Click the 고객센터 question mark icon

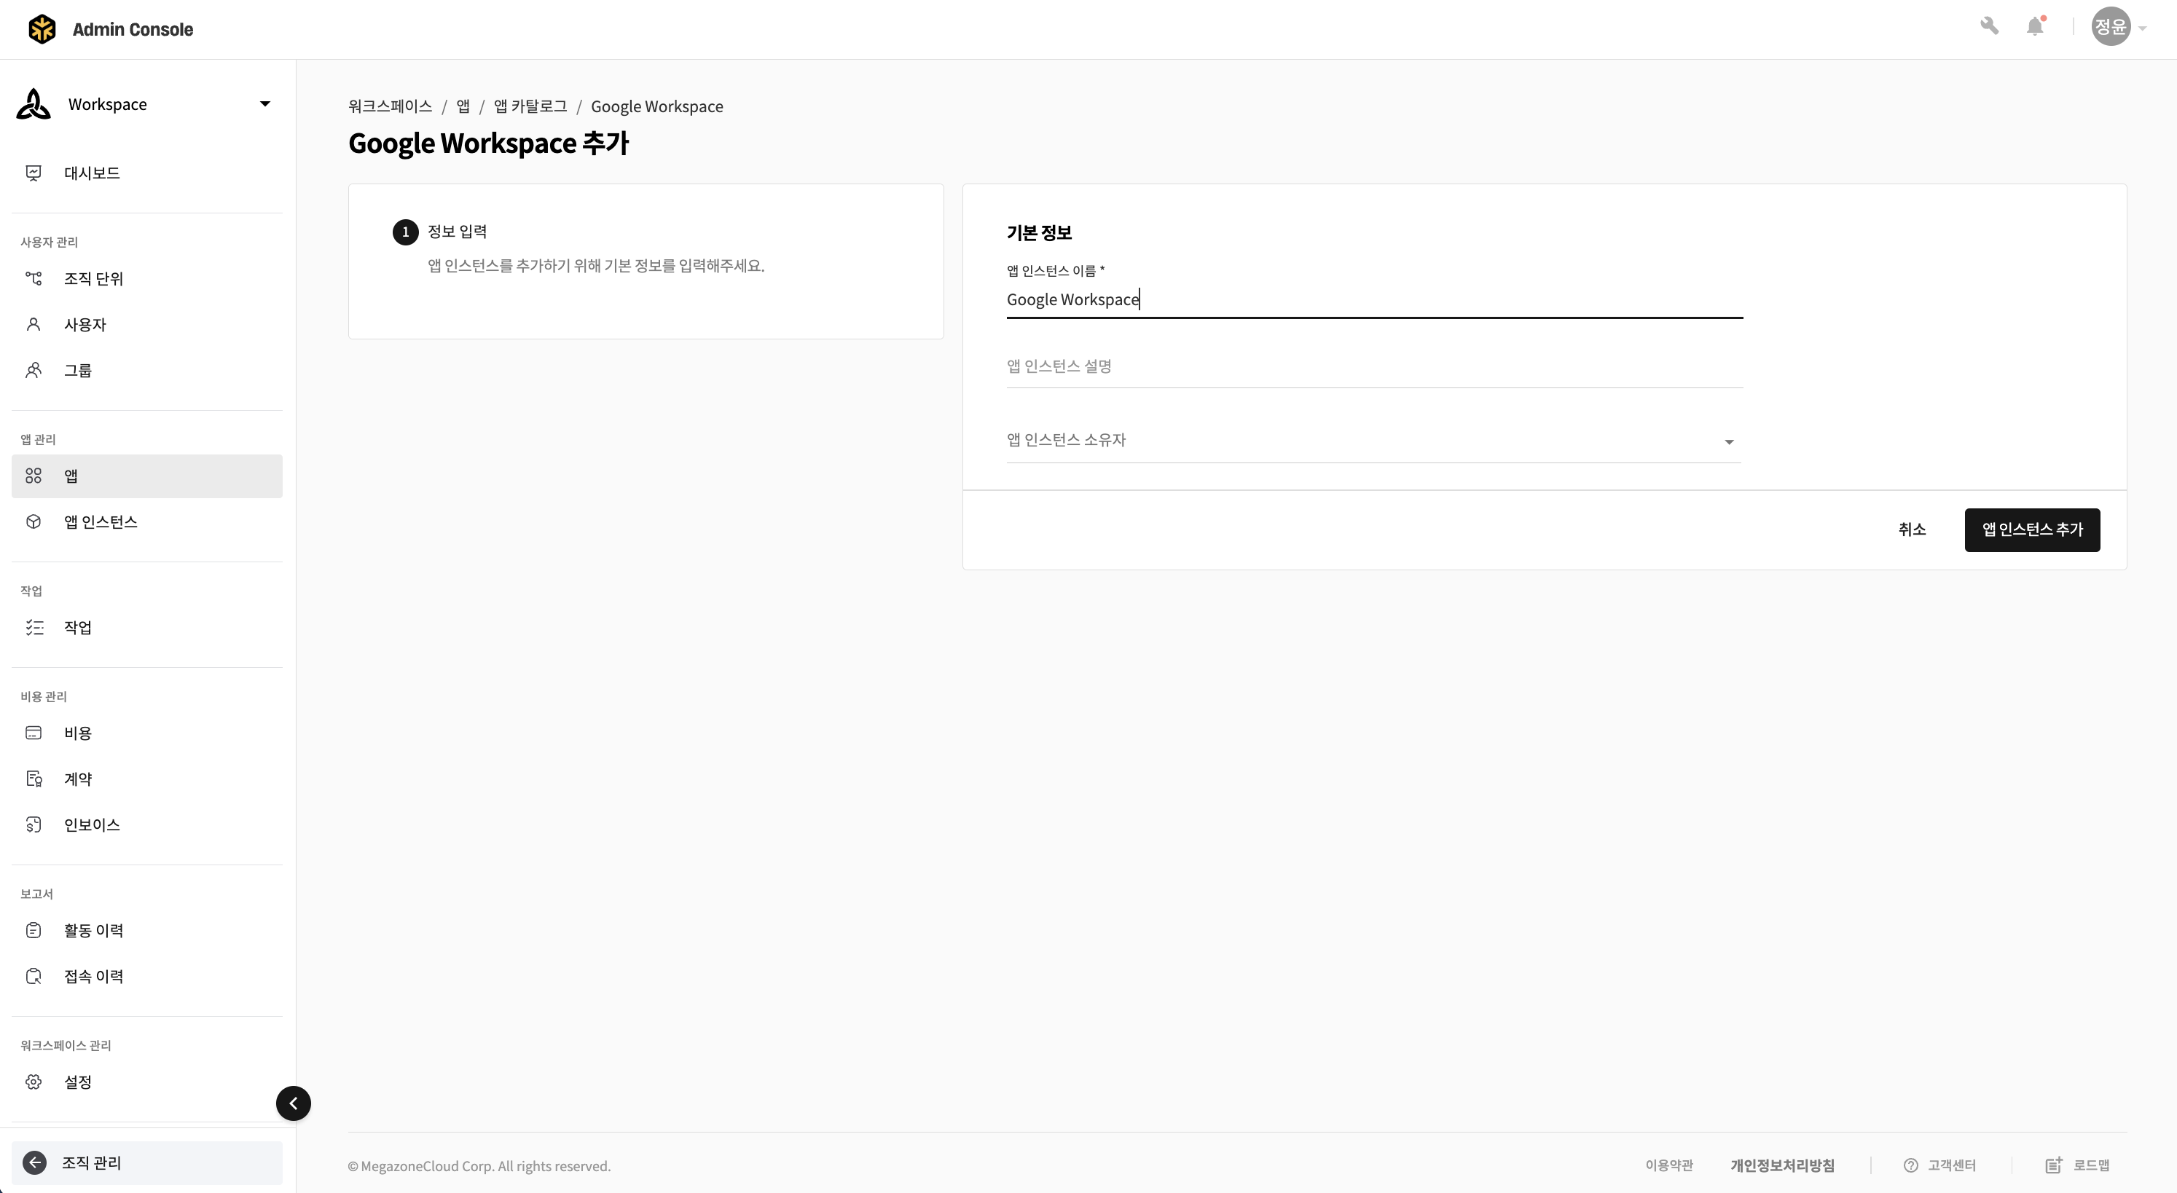click(x=1911, y=1166)
